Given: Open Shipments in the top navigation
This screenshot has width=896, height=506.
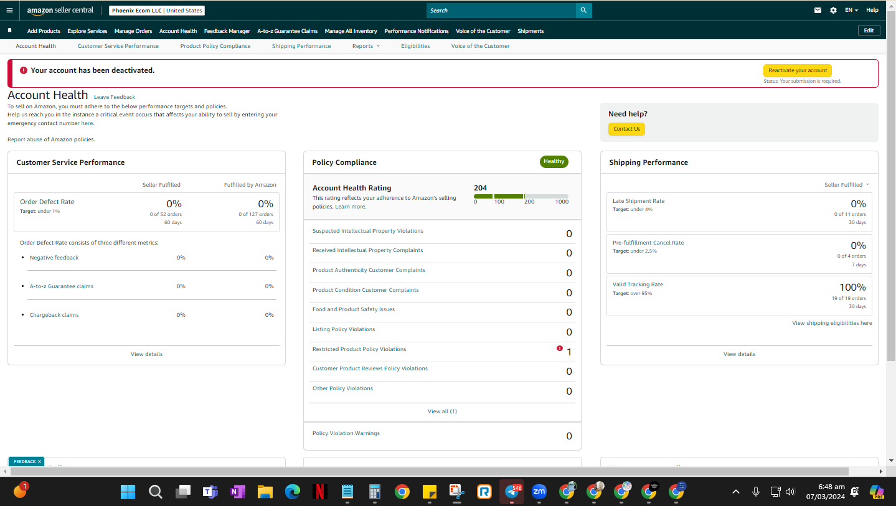Looking at the screenshot, I should (531, 31).
